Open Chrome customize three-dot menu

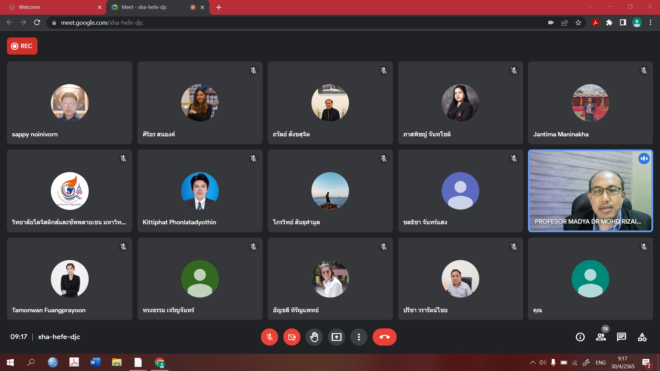(650, 23)
